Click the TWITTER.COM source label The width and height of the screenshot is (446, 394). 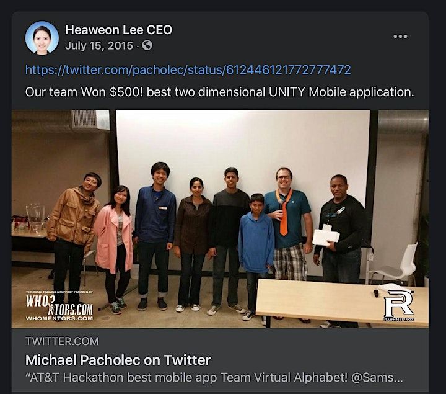click(62, 341)
